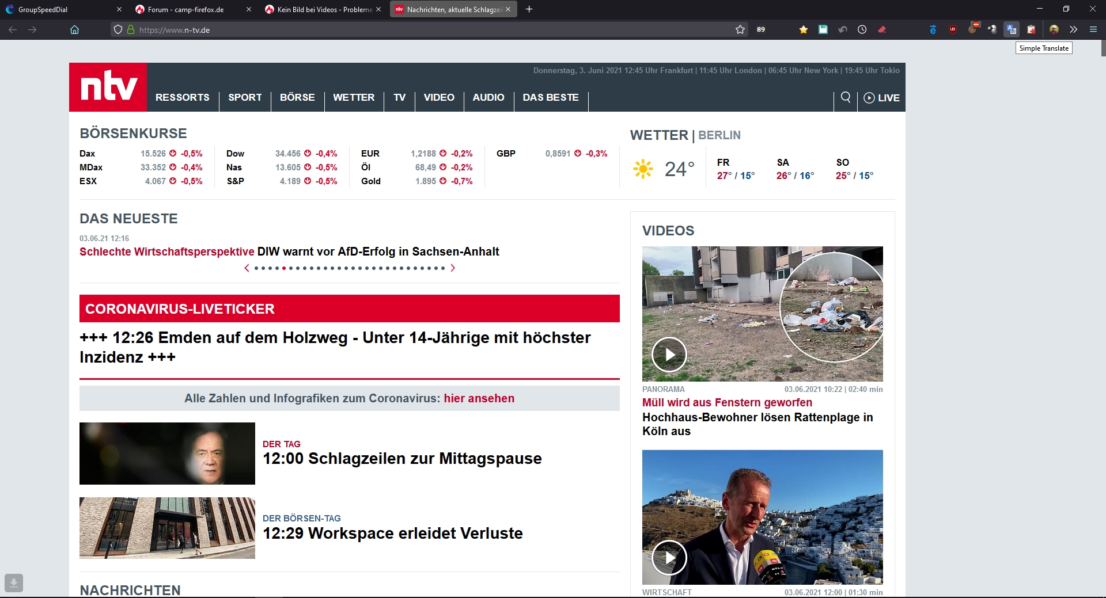Click the BÖRSENKURSE heading
The height and width of the screenshot is (598, 1106).
[x=133, y=134]
